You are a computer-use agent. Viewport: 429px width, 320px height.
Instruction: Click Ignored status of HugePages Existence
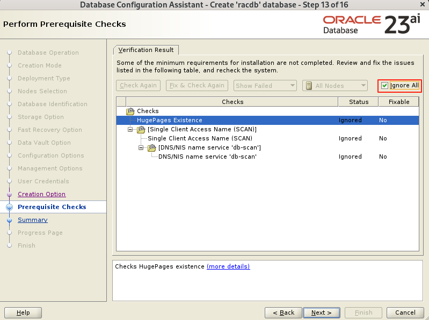coord(350,121)
